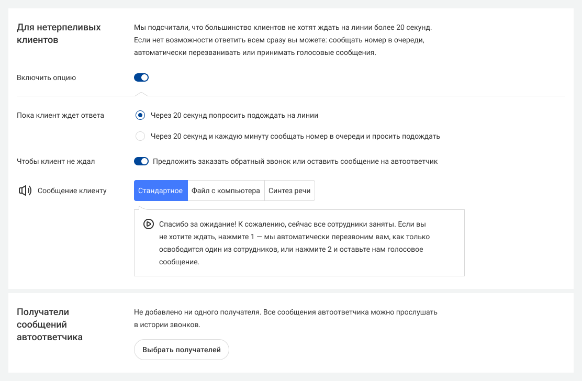The image size is (582, 381).
Task: Click the Пока клиент ждет ответа label
Action: [61, 115]
